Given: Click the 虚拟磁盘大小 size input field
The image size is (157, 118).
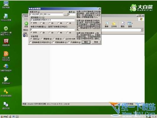Looking at the screenshot, I should click(52, 20).
